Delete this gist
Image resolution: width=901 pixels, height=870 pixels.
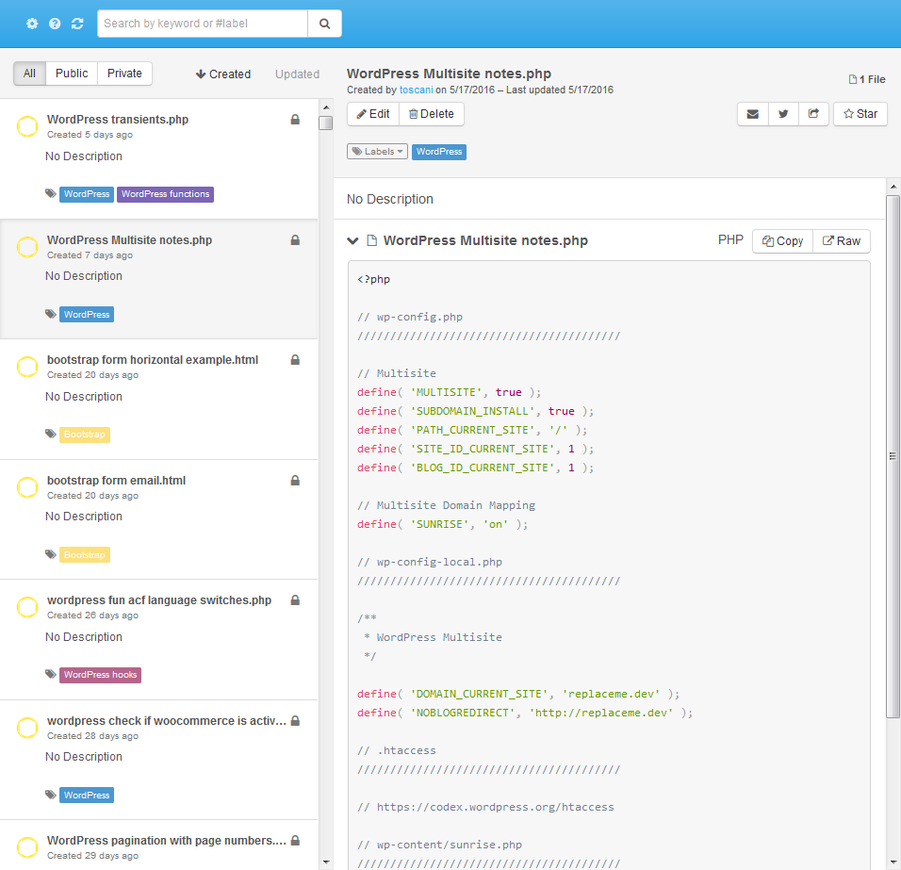click(x=432, y=114)
